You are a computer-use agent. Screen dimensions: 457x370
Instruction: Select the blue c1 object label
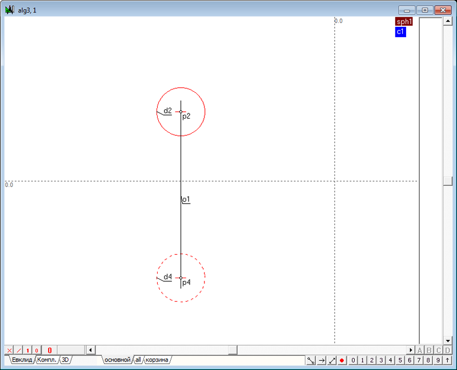[x=400, y=32]
